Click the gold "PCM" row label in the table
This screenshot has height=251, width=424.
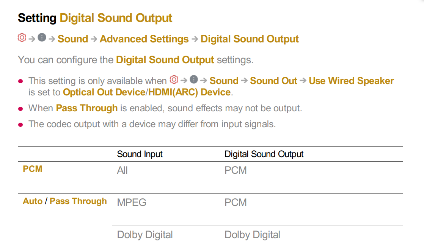tap(33, 169)
